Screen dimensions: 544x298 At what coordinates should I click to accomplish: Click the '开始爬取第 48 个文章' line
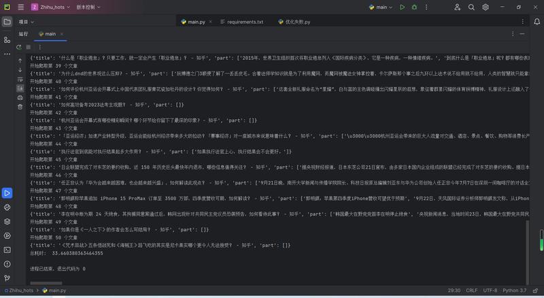click(54, 206)
